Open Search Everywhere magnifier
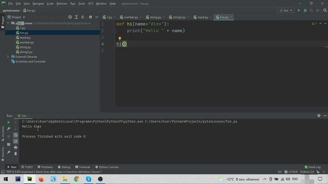Screen dimensions: 328x184 tap(325, 10)
